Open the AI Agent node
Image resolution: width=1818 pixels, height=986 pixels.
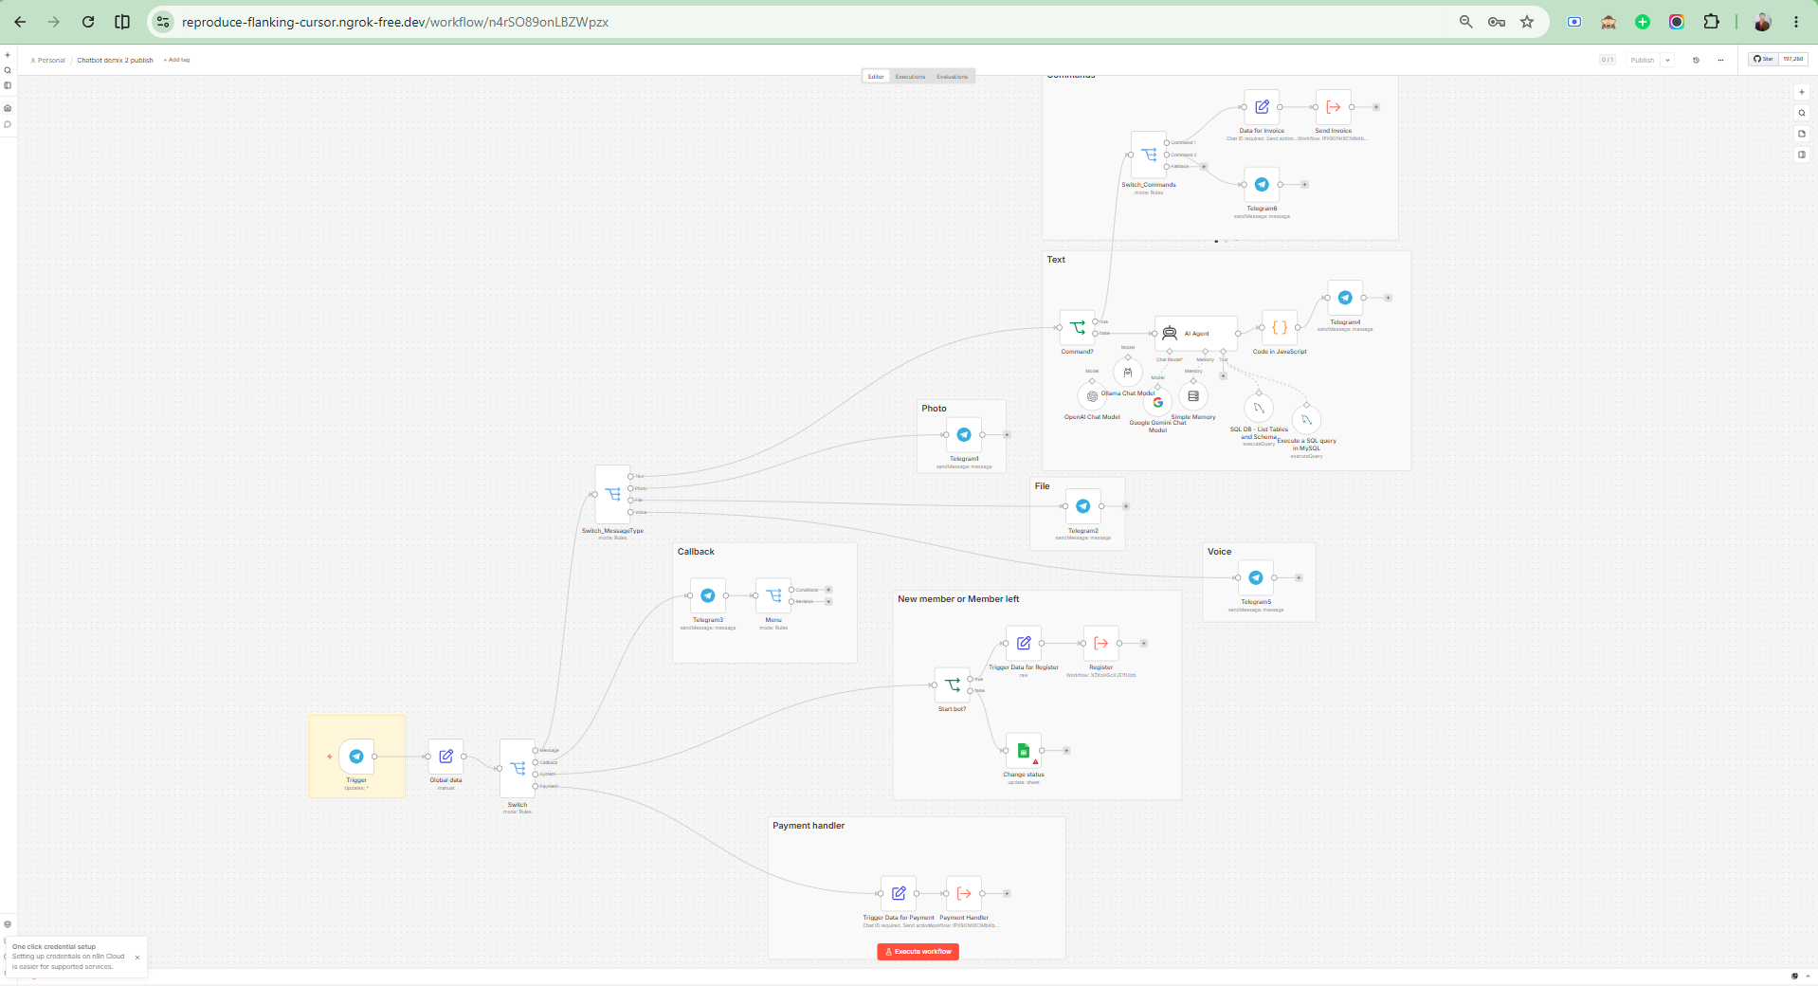pos(1196,333)
